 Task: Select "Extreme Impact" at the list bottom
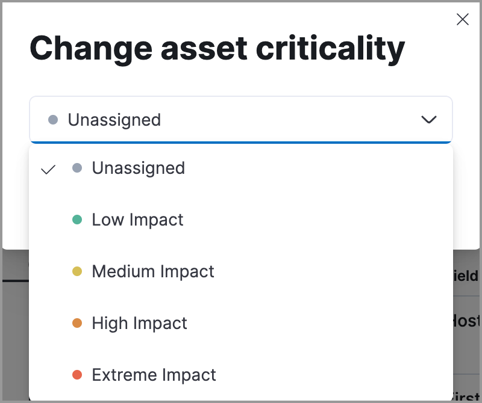point(154,375)
